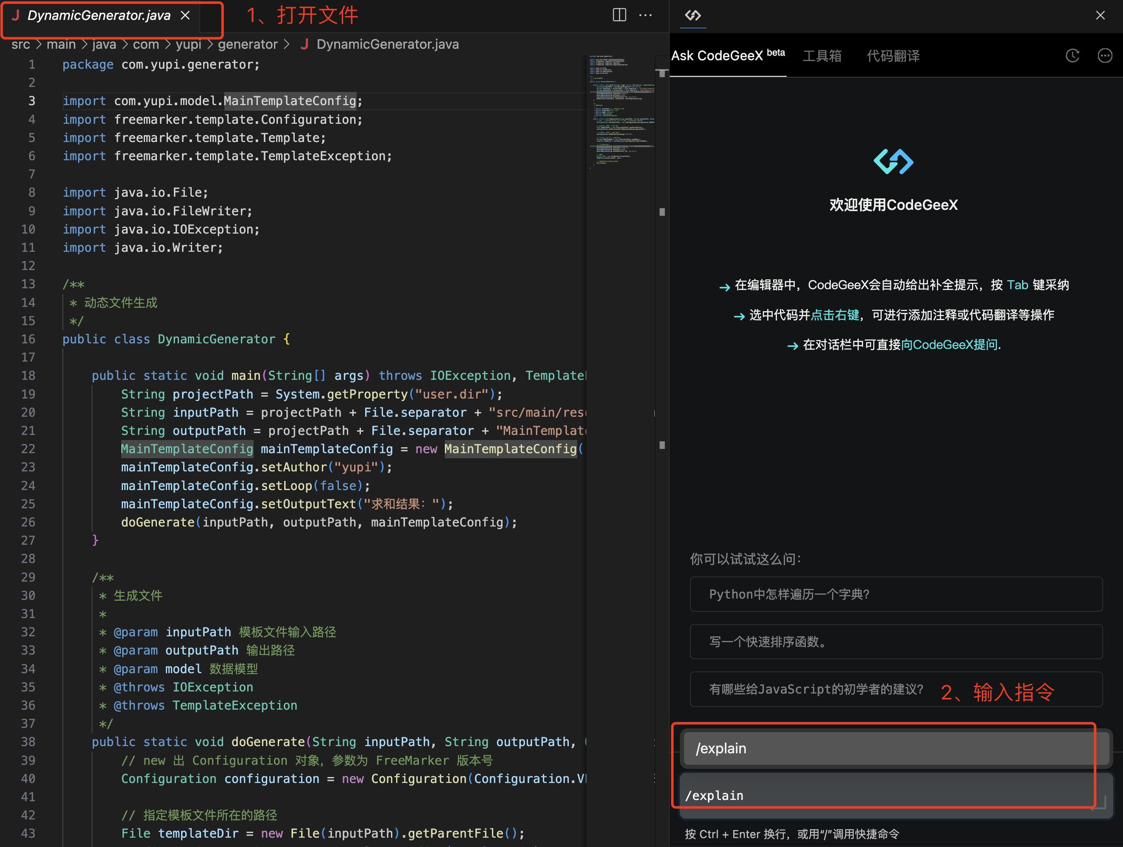Click the split editor right icon

[619, 15]
